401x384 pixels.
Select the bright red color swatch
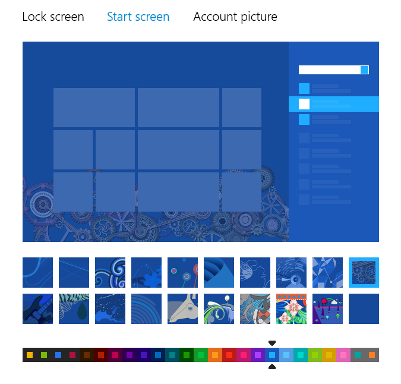229,355
